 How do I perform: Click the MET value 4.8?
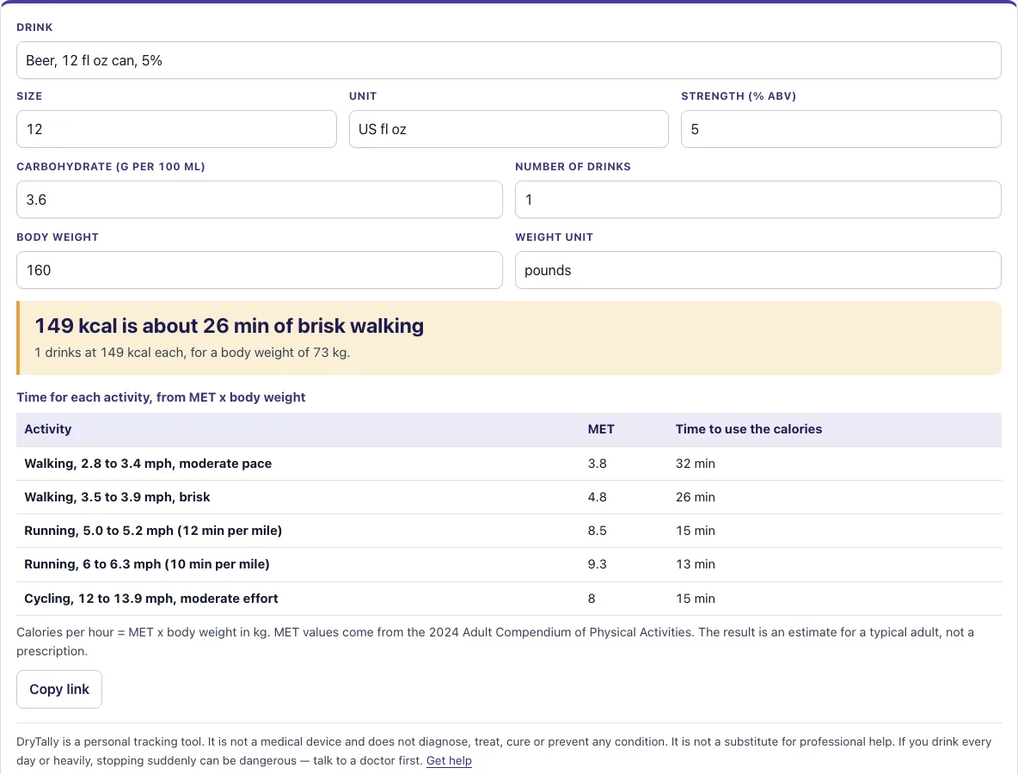(x=598, y=497)
